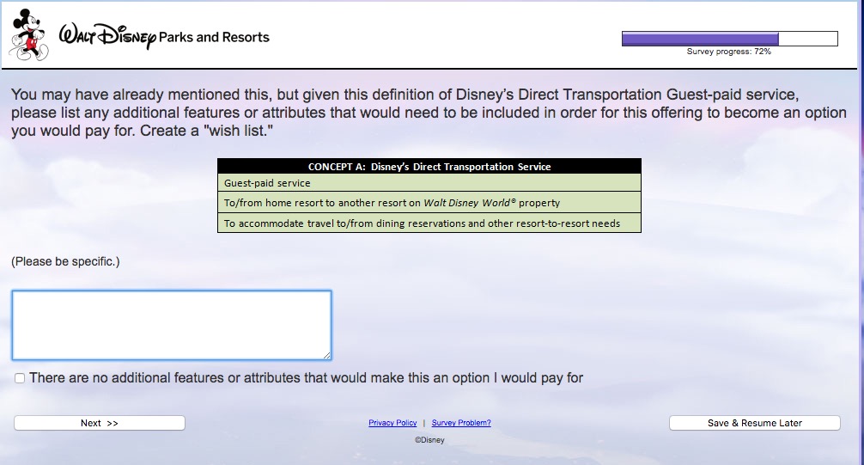The image size is (864, 465).
Task: Click the 'Guest-paid service' table row
Action: coord(429,183)
